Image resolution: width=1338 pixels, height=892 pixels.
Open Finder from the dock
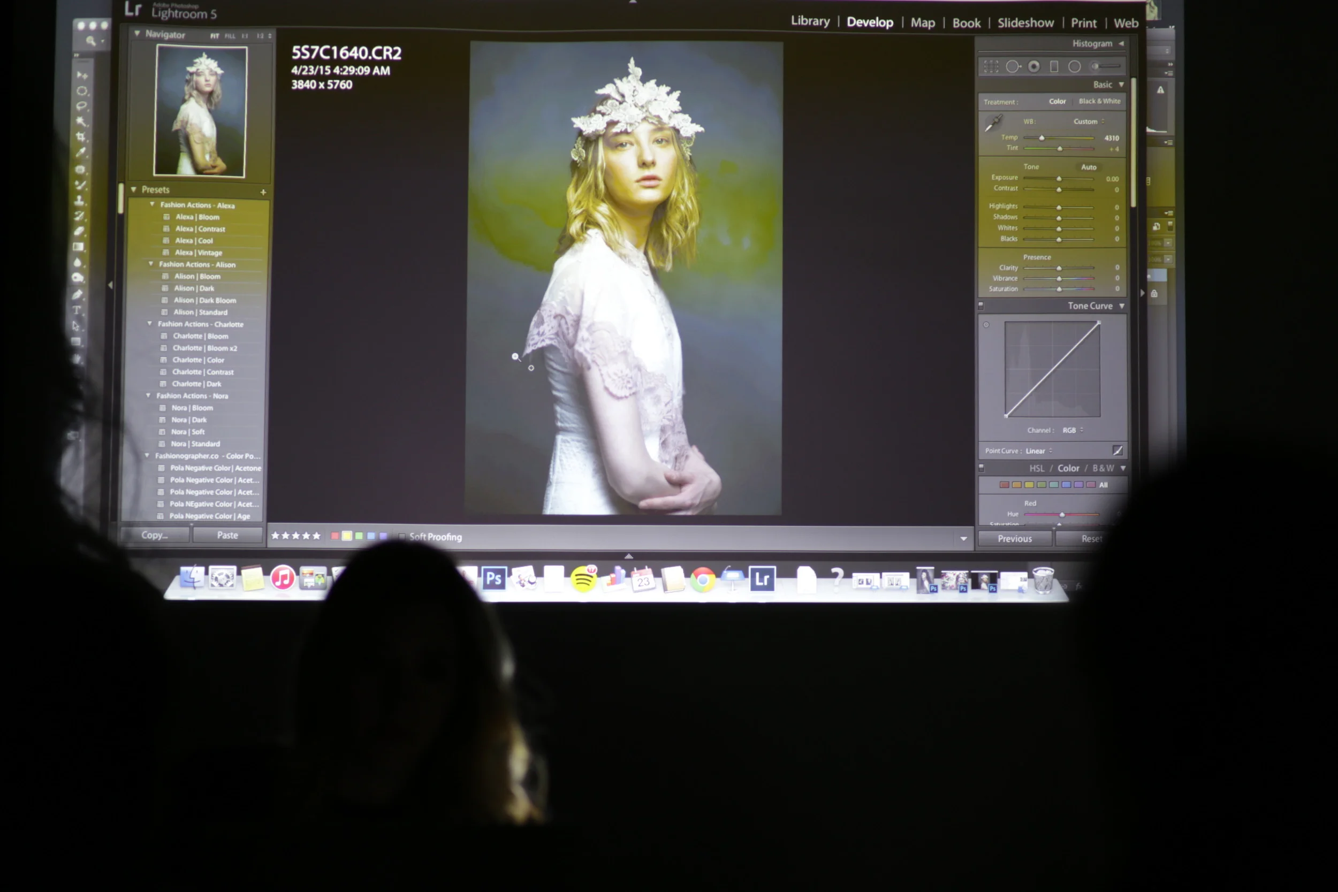tap(192, 577)
